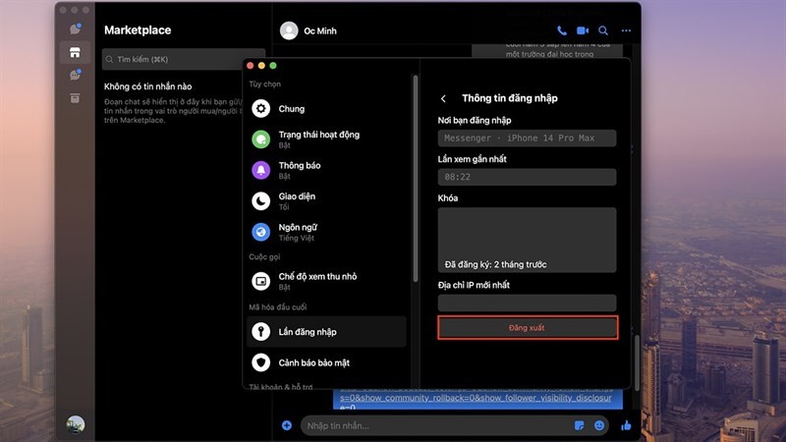Image resolution: width=786 pixels, height=442 pixels.
Task: Open Chats in the left sidebar
Action: pos(76,29)
